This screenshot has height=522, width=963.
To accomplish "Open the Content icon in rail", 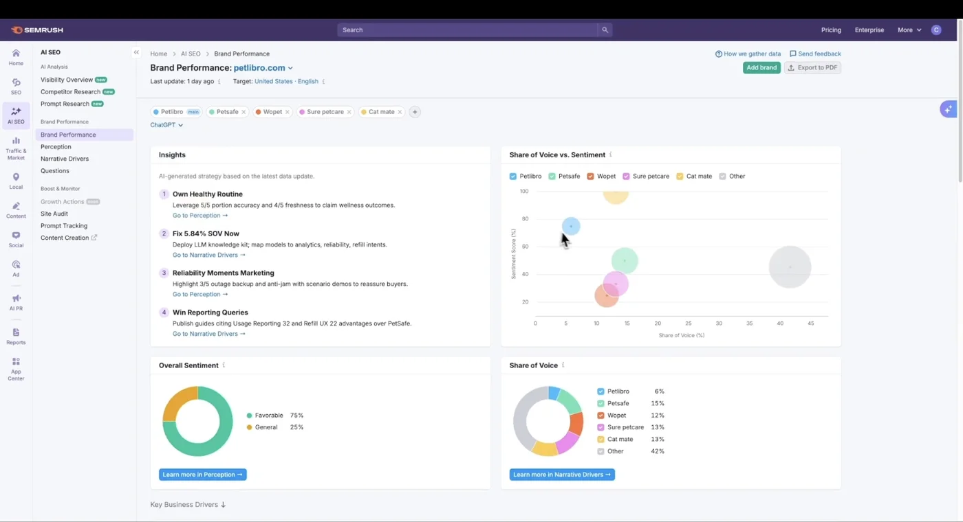I will (x=16, y=206).
